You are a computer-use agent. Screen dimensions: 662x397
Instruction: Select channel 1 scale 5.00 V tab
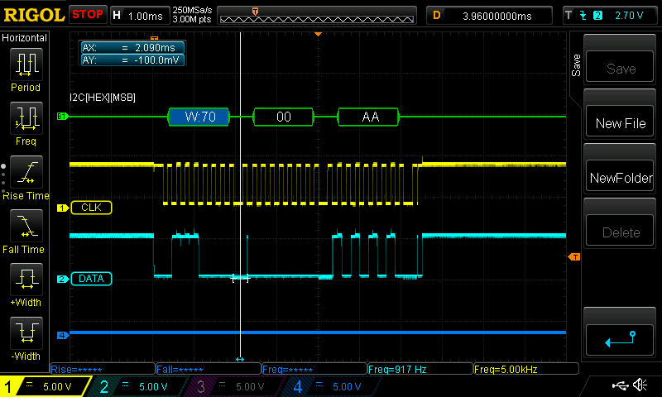tap(44, 386)
